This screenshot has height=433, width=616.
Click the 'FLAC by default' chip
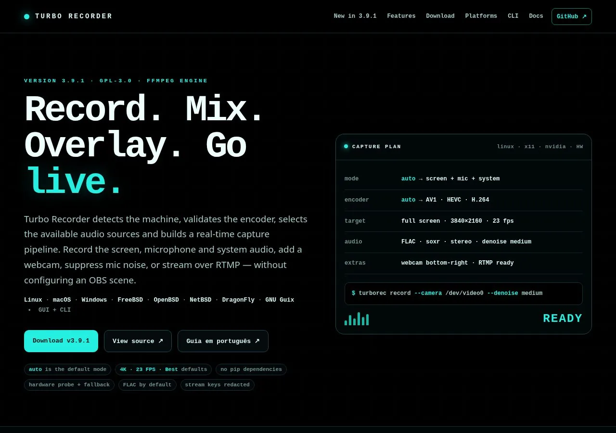click(147, 385)
